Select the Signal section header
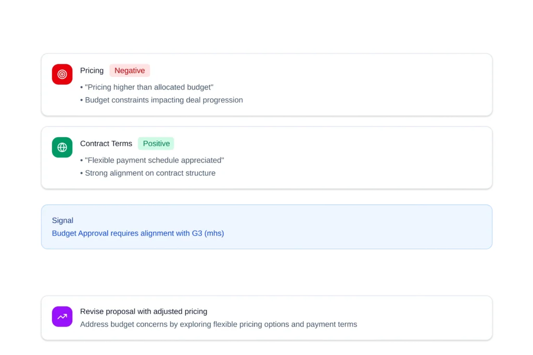This screenshot has height=355, width=533. (x=62, y=220)
